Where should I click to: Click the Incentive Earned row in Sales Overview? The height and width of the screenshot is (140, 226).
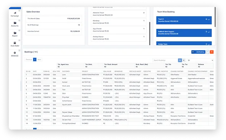pyautogui.click(x=54, y=31)
